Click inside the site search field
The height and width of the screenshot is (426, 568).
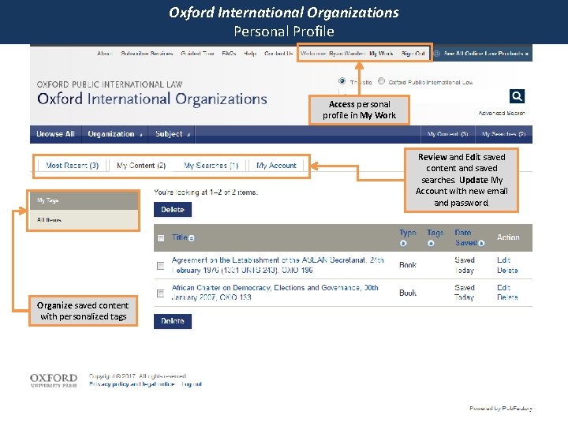pos(423,96)
